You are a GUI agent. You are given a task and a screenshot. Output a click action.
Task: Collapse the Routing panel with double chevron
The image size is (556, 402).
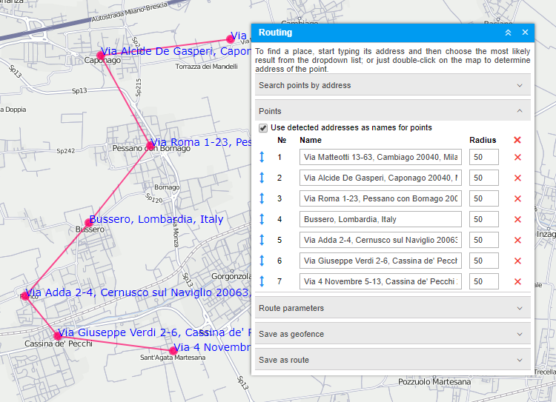[x=508, y=33]
